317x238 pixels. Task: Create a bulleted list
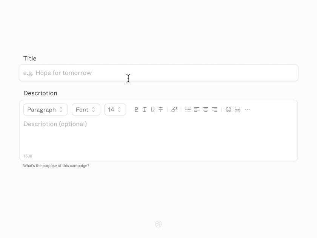point(188,110)
